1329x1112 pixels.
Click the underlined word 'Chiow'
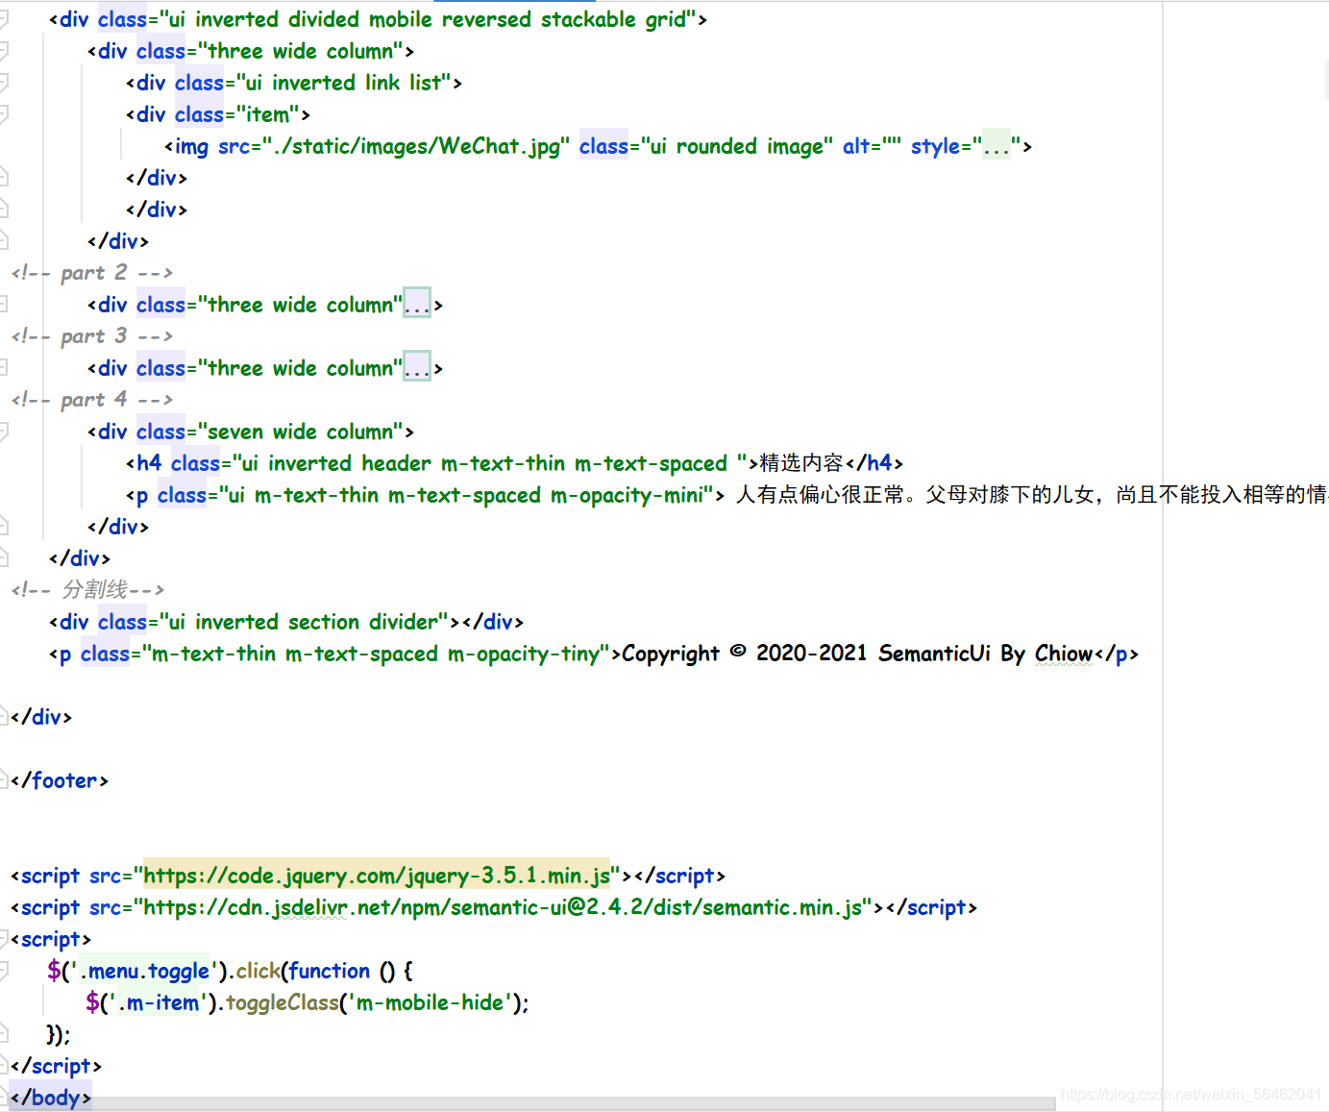point(1064,654)
